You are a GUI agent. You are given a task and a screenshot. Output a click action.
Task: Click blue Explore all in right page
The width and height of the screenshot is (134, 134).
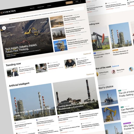116,66
